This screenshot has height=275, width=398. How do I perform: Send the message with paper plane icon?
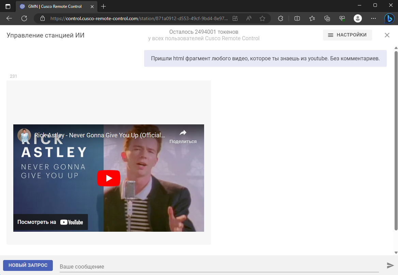point(390,265)
